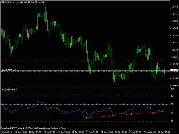Click the RSI scale value 40
Image resolution: width=179 pixels, height=134 pixels.
(172, 113)
